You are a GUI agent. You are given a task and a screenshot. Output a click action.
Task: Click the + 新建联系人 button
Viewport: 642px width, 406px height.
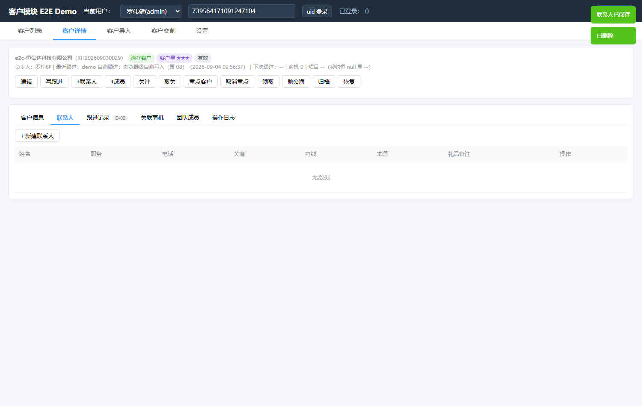(37, 136)
